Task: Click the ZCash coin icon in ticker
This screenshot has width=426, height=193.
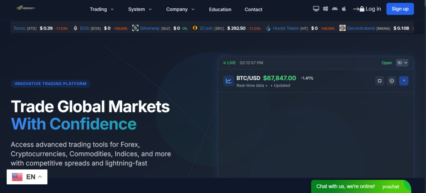Action: (195, 28)
